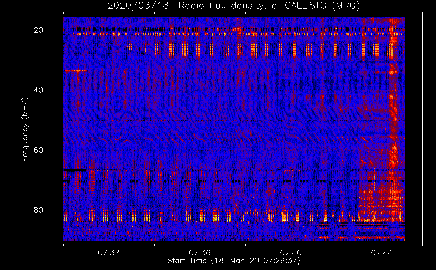Screen dimensions: 436x270
Task: Click the black horizontal bar near 67 MHz
Action: click(x=75, y=170)
